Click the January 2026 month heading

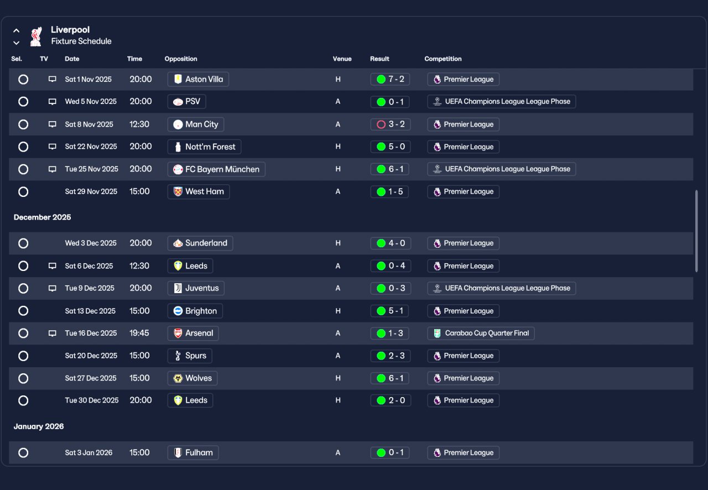click(x=39, y=426)
